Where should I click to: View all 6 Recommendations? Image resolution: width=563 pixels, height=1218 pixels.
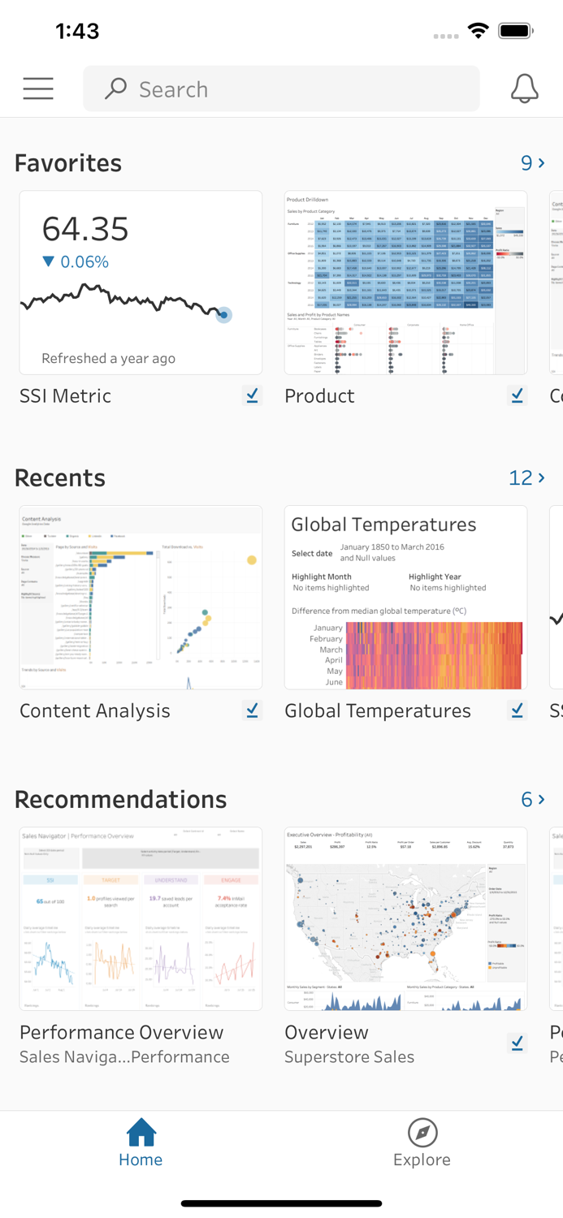click(534, 800)
